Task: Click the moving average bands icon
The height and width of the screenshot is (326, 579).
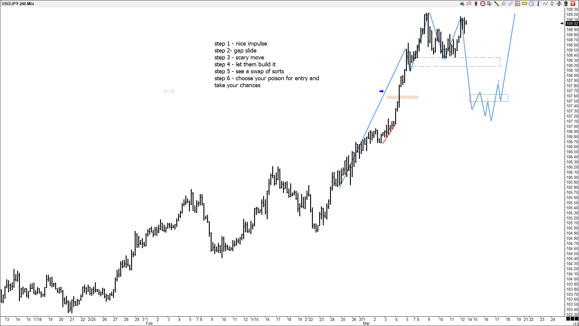Action: coord(469,4)
